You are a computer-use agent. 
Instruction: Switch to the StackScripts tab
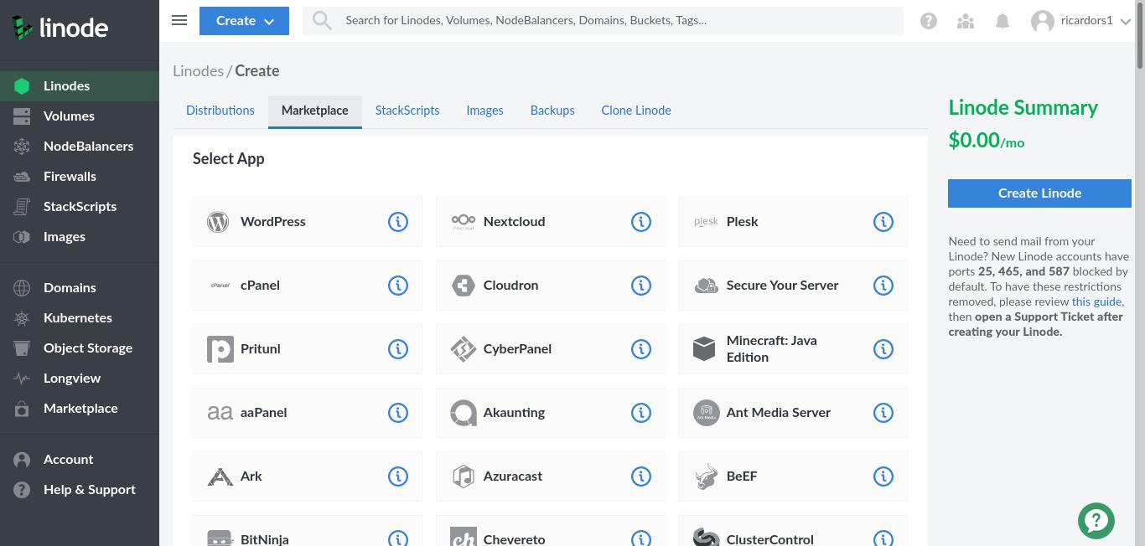tap(407, 111)
